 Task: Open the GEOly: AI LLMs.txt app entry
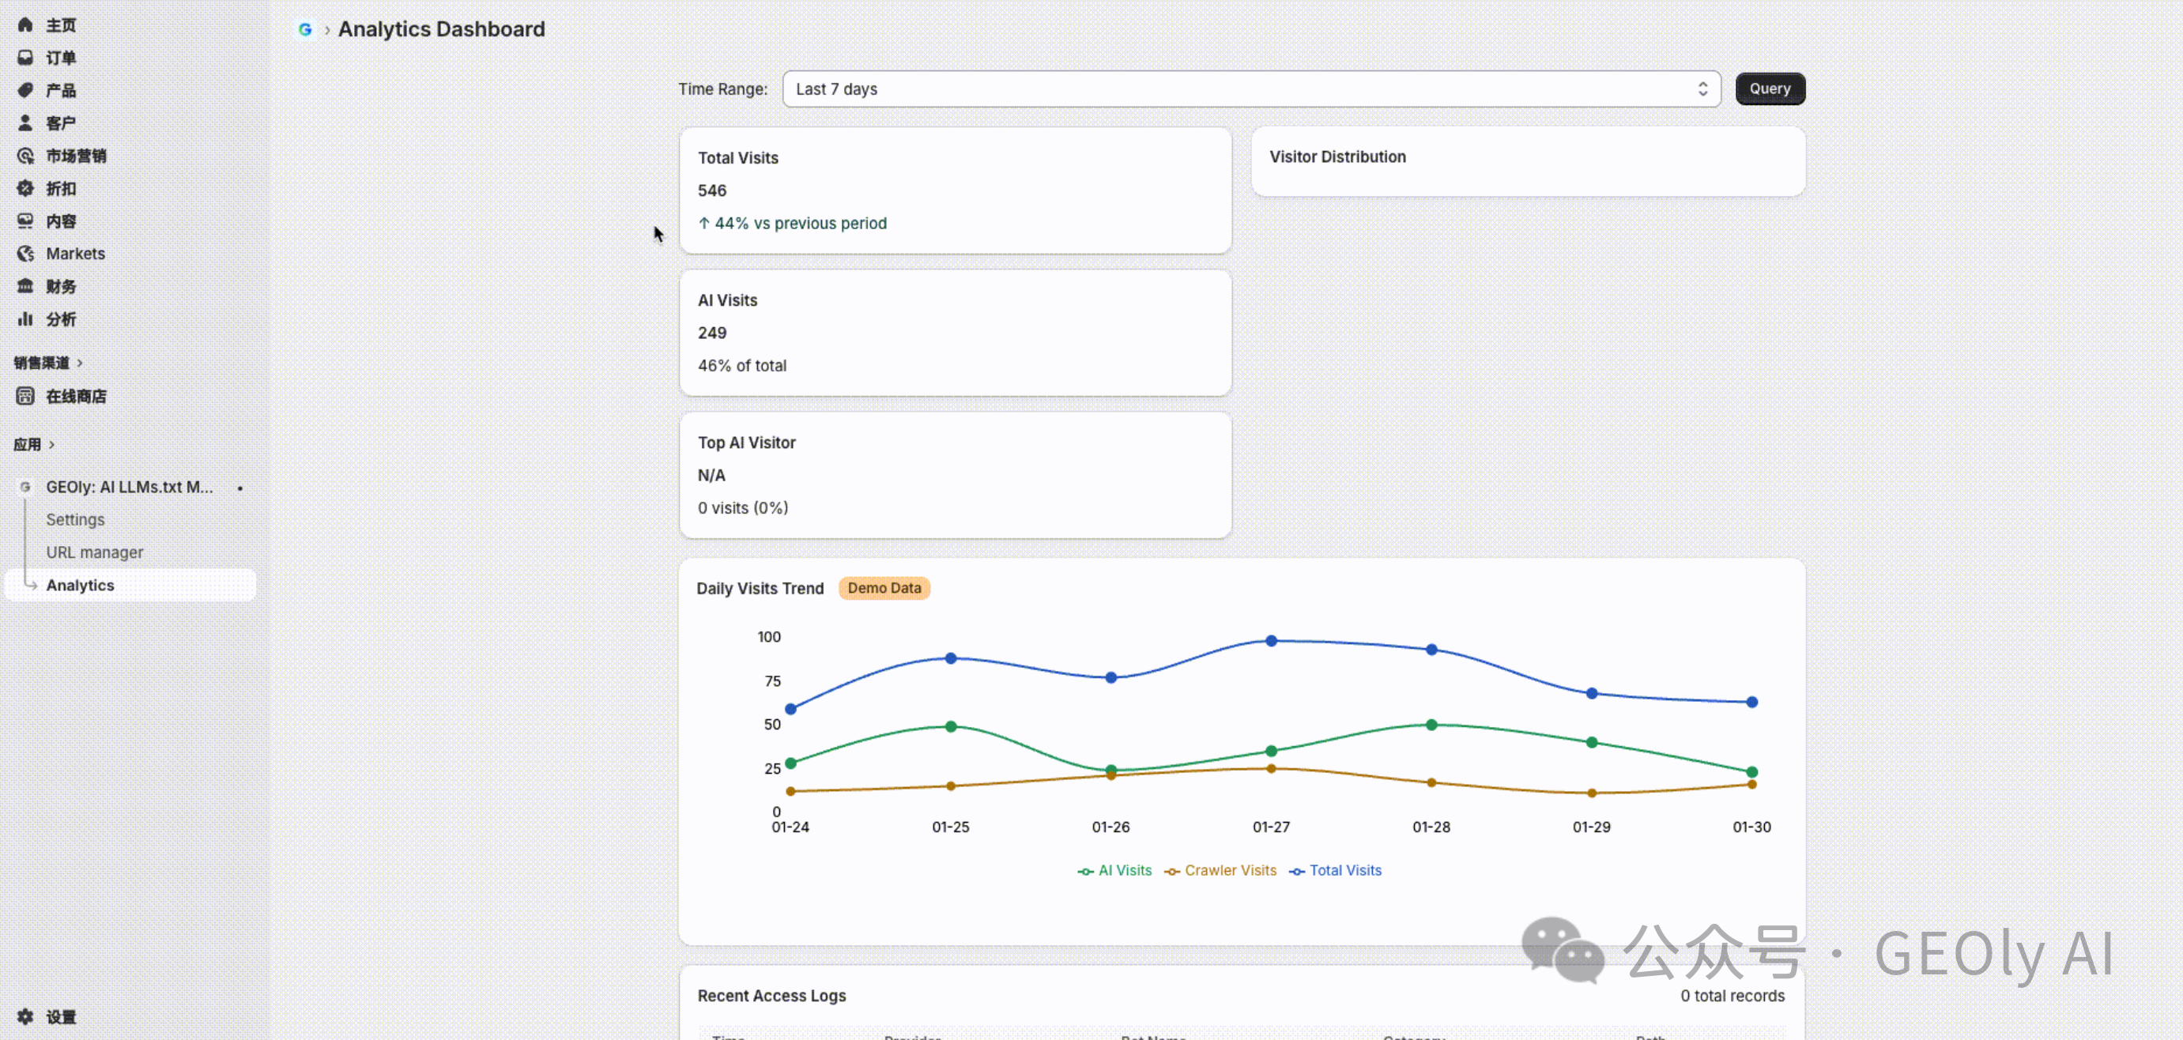[x=130, y=488]
